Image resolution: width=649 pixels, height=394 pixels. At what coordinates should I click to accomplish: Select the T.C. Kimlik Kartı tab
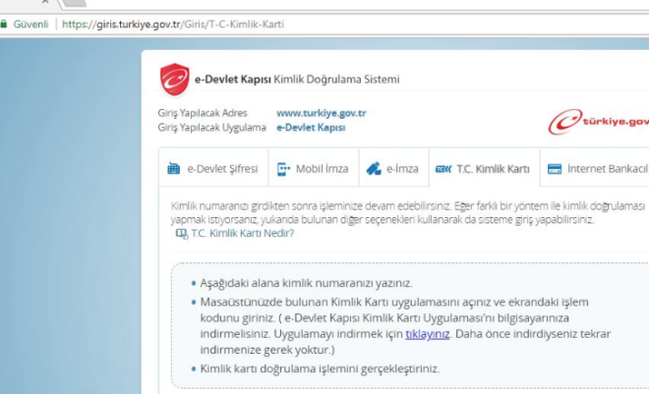point(484,169)
